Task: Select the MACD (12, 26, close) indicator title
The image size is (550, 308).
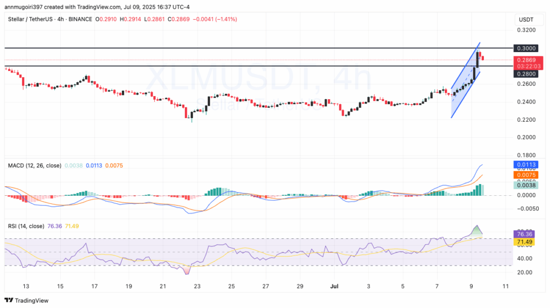Action: click(34, 165)
